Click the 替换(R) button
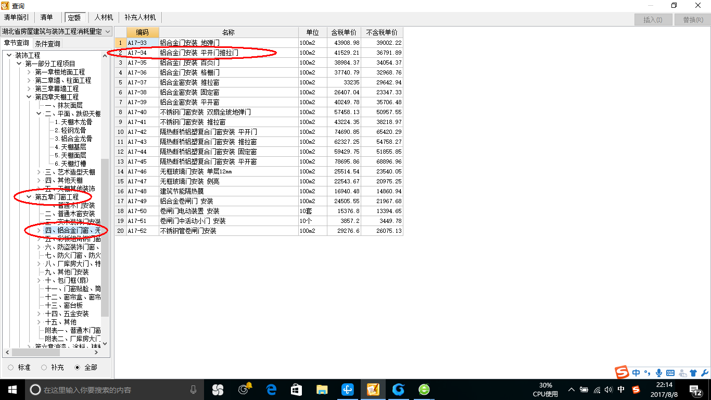Image resolution: width=711 pixels, height=400 pixels. pyautogui.click(x=692, y=20)
